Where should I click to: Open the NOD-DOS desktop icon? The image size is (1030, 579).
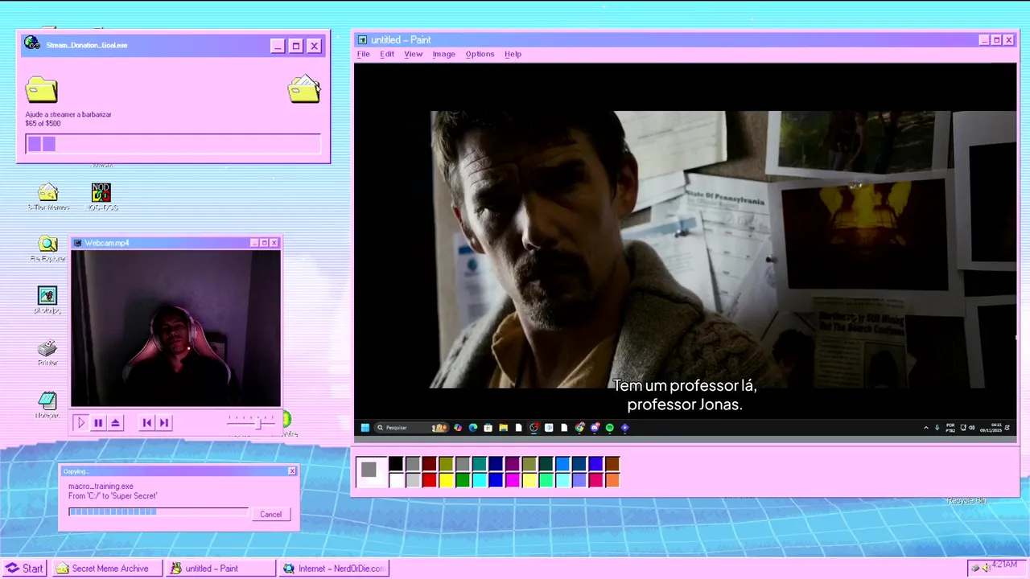(101, 197)
